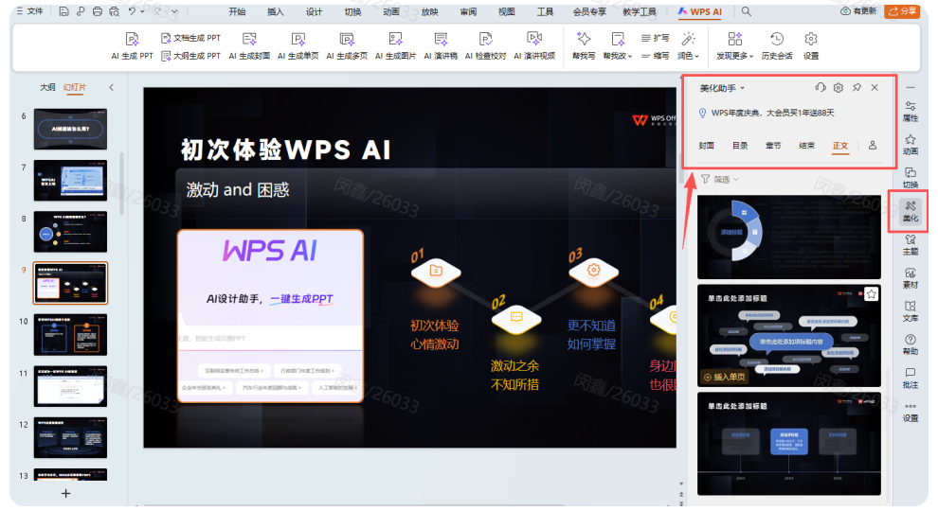Click the user profile icon in panel
938x511 pixels.
click(x=873, y=145)
